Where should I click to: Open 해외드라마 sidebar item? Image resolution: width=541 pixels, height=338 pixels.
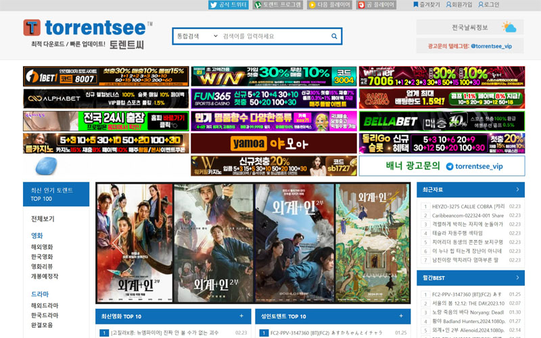coord(45,306)
